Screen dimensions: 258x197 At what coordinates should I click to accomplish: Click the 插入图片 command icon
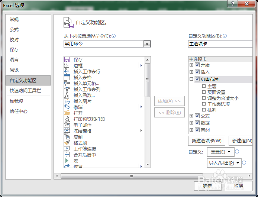click(x=67, y=101)
